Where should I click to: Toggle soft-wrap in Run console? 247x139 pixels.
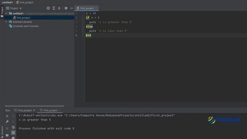pyautogui.click(x=13, y=127)
